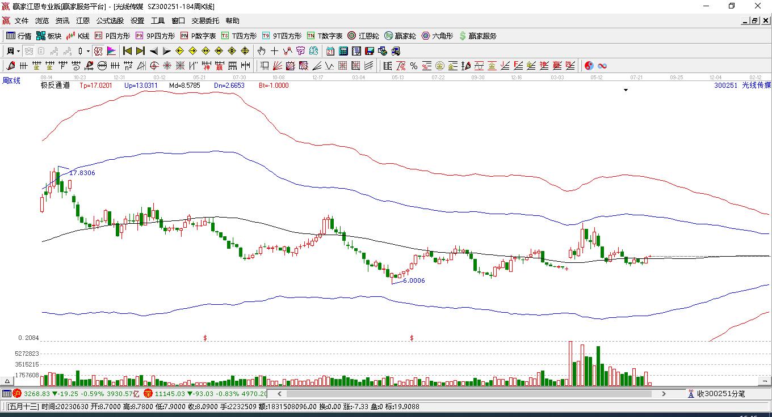Viewport: 772px width, 417px height.
Task: Switch to the K线 candlestick chart
Action: click(78, 36)
